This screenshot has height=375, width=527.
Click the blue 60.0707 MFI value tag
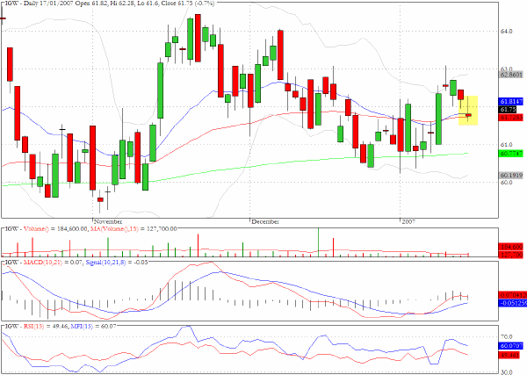pyautogui.click(x=511, y=346)
